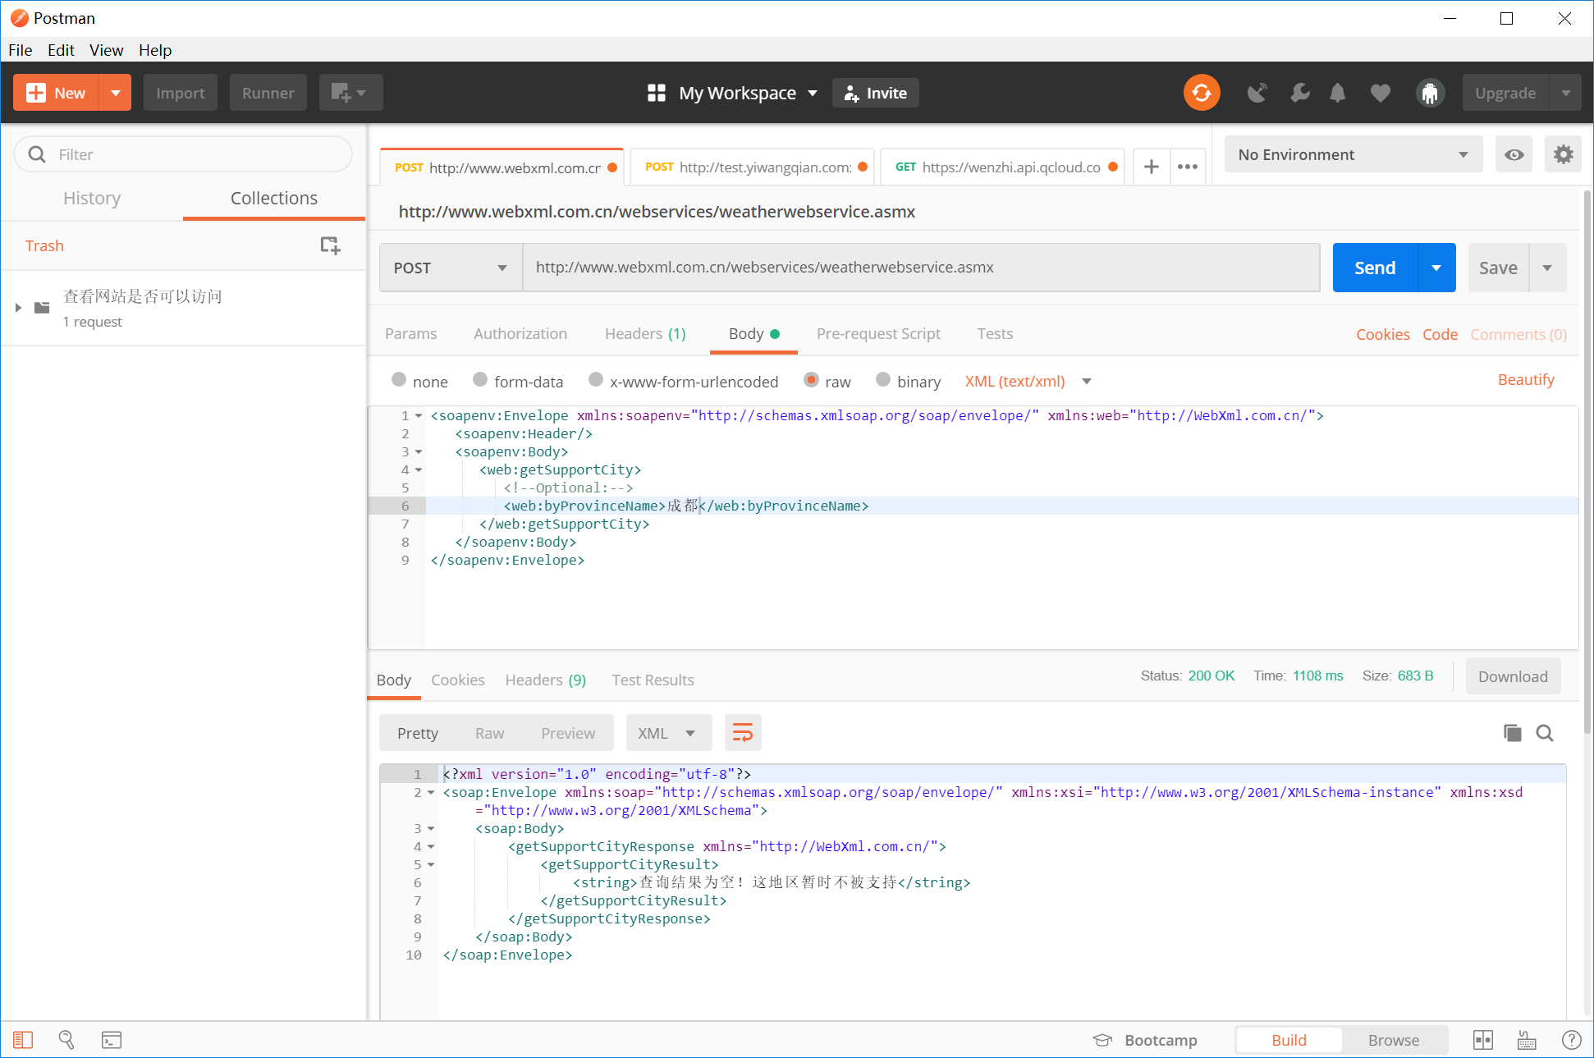This screenshot has width=1594, height=1058.
Task: Open settings via the wrench icon
Action: click(1299, 93)
